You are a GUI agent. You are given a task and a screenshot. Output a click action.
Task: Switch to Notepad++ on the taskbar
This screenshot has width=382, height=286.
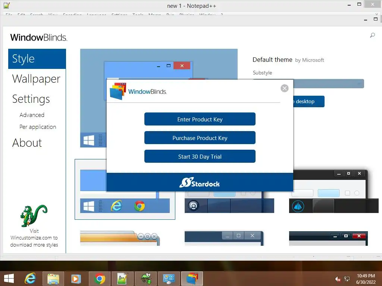click(x=122, y=279)
